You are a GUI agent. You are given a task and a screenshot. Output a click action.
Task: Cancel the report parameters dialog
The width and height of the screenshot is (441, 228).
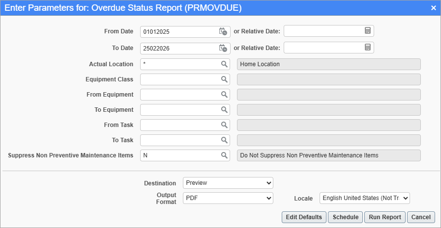click(421, 217)
